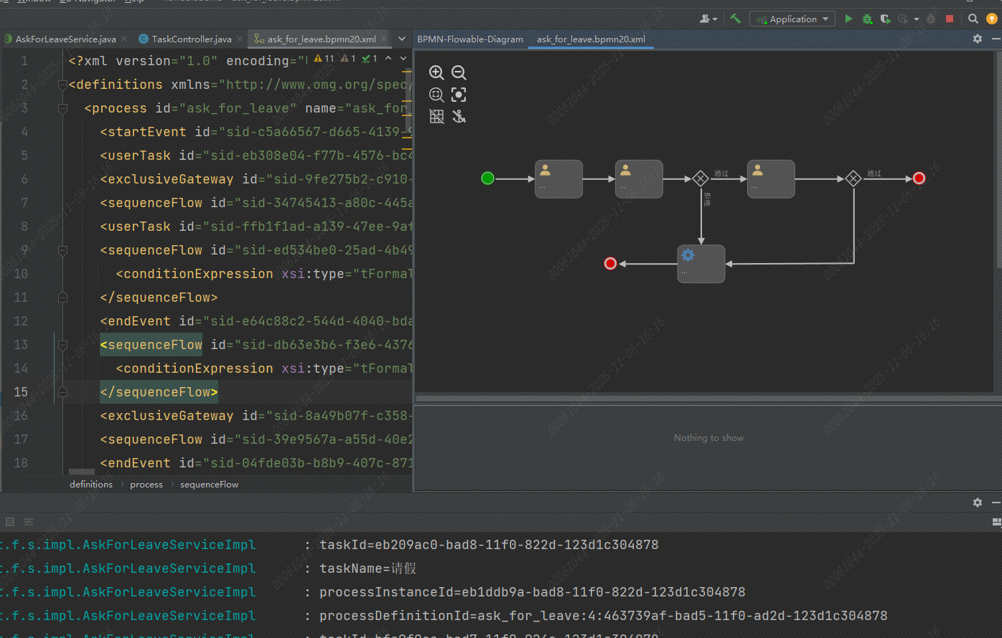
Task: Run the application with coverage
Action: pos(886,19)
